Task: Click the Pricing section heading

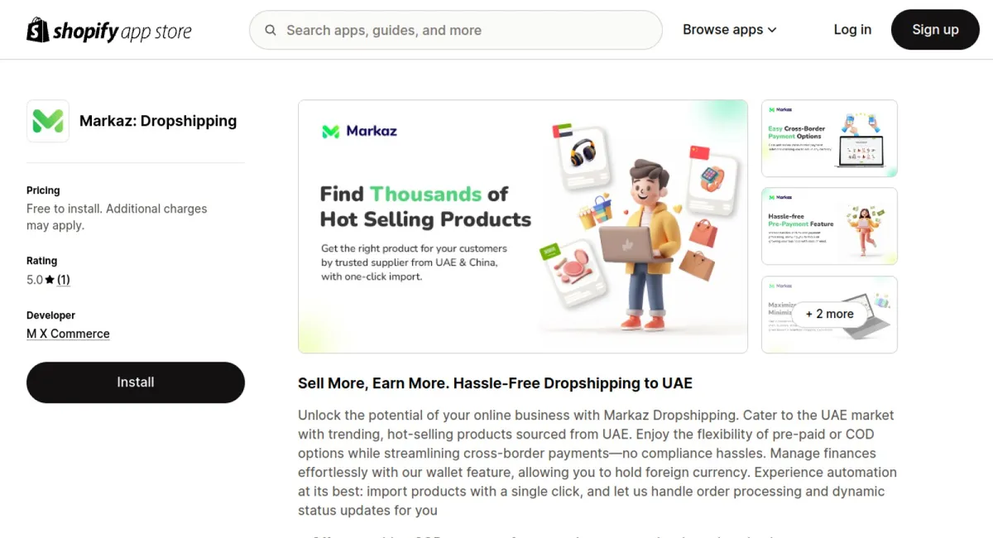Action: 43,190
